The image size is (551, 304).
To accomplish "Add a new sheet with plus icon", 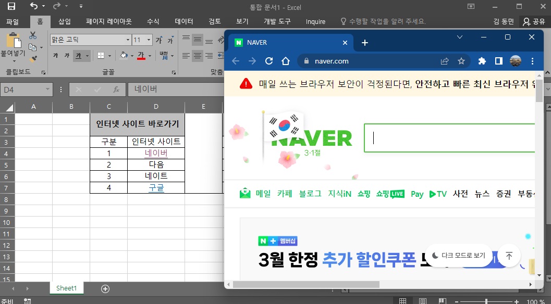I will [105, 288].
